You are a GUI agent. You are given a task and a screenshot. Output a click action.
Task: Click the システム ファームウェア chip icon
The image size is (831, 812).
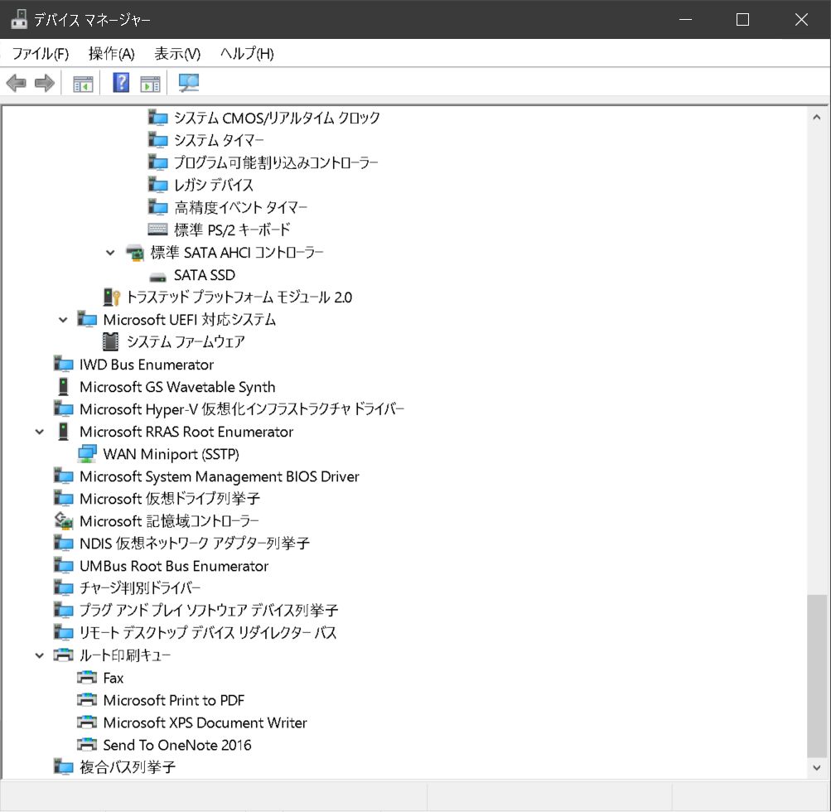pos(110,341)
